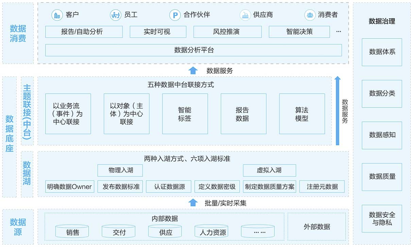Click the blue arrow beside 批量/实时采集
The height and width of the screenshot is (247, 411).
click(193, 203)
